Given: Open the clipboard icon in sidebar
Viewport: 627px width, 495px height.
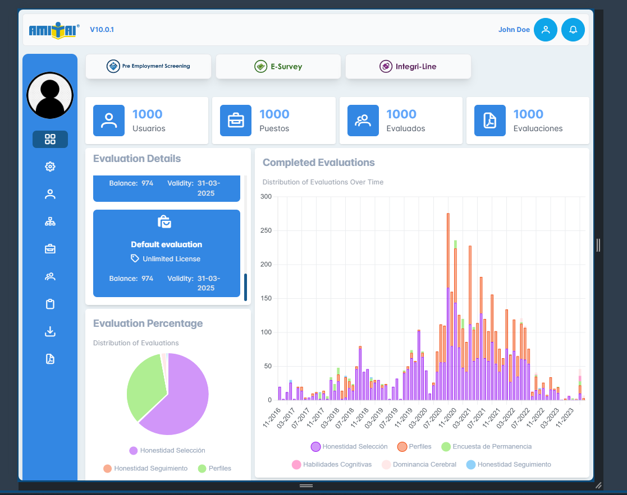Looking at the screenshot, I should click(50, 304).
